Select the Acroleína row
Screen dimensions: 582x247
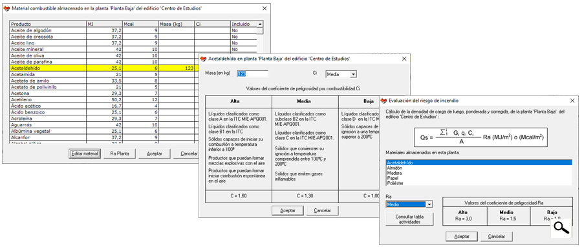click(x=104, y=119)
